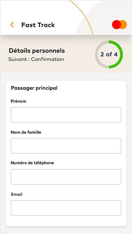Focus the Numéro de téléphone input field
This screenshot has width=132, height=234.
[x=66, y=177]
